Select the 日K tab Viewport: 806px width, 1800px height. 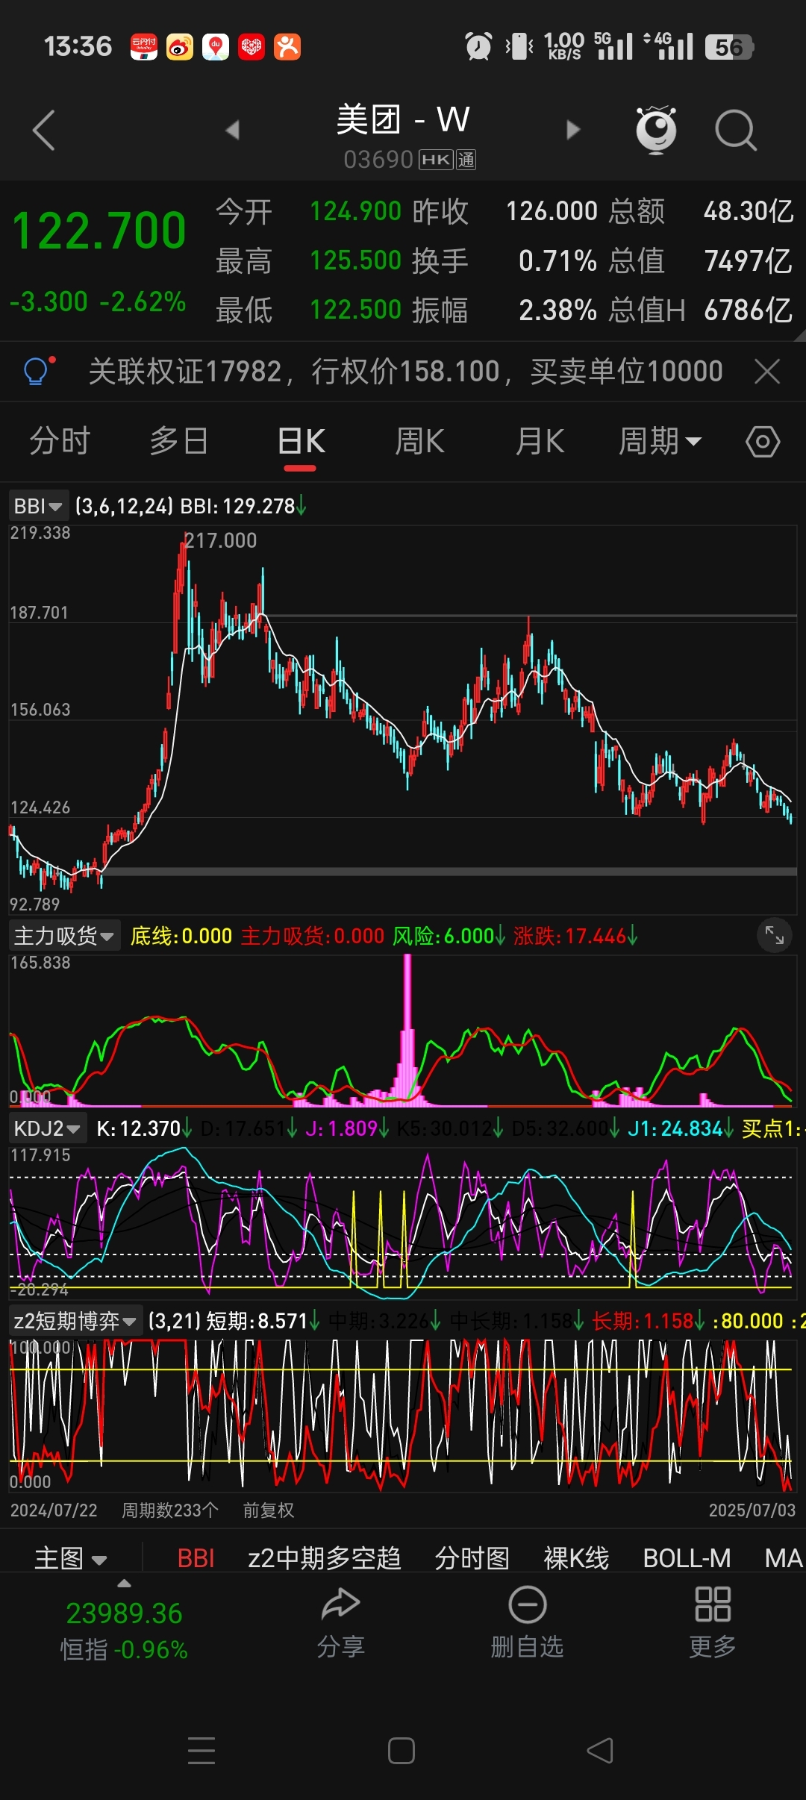301,441
